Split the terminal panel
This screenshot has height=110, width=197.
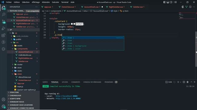click(x=184, y=82)
